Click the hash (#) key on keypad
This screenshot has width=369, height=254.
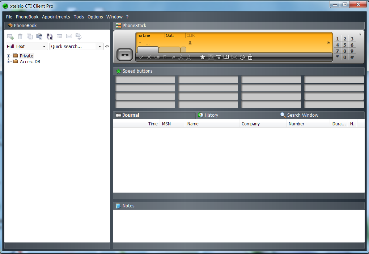coord(352,57)
